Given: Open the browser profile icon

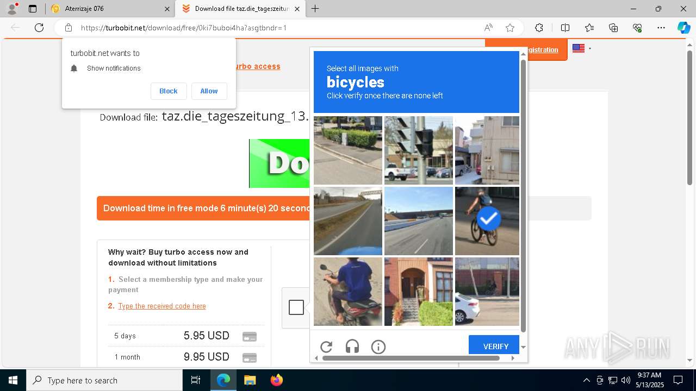Looking at the screenshot, I should point(11,9).
